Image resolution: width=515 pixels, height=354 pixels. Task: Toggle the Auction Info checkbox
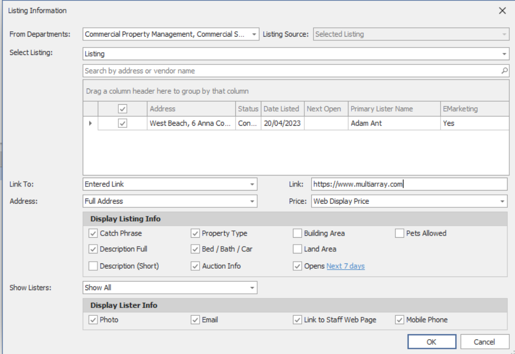coord(195,265)
